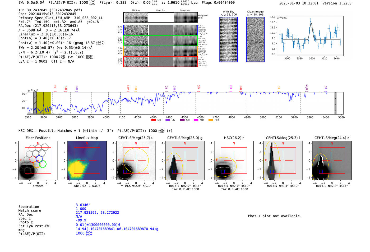The image size is (370, 252).
Task: Open the HSC(26.2) r image
Action: point(234,161)
